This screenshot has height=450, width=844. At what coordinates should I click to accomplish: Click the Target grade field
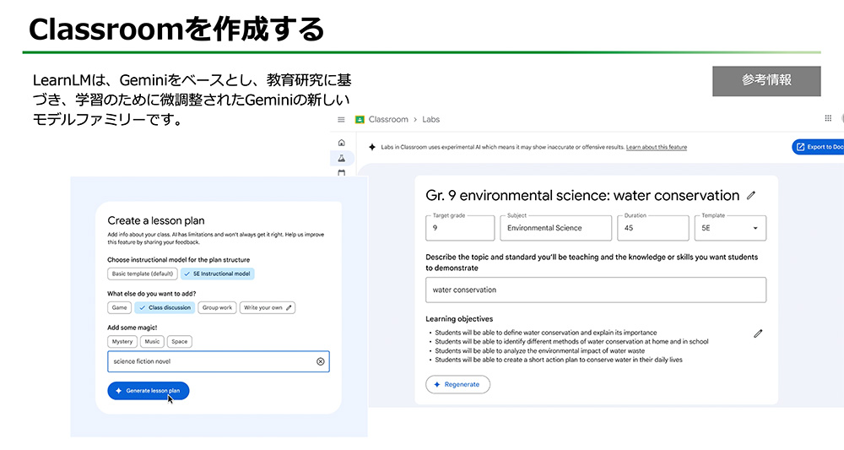pos(460,228)
